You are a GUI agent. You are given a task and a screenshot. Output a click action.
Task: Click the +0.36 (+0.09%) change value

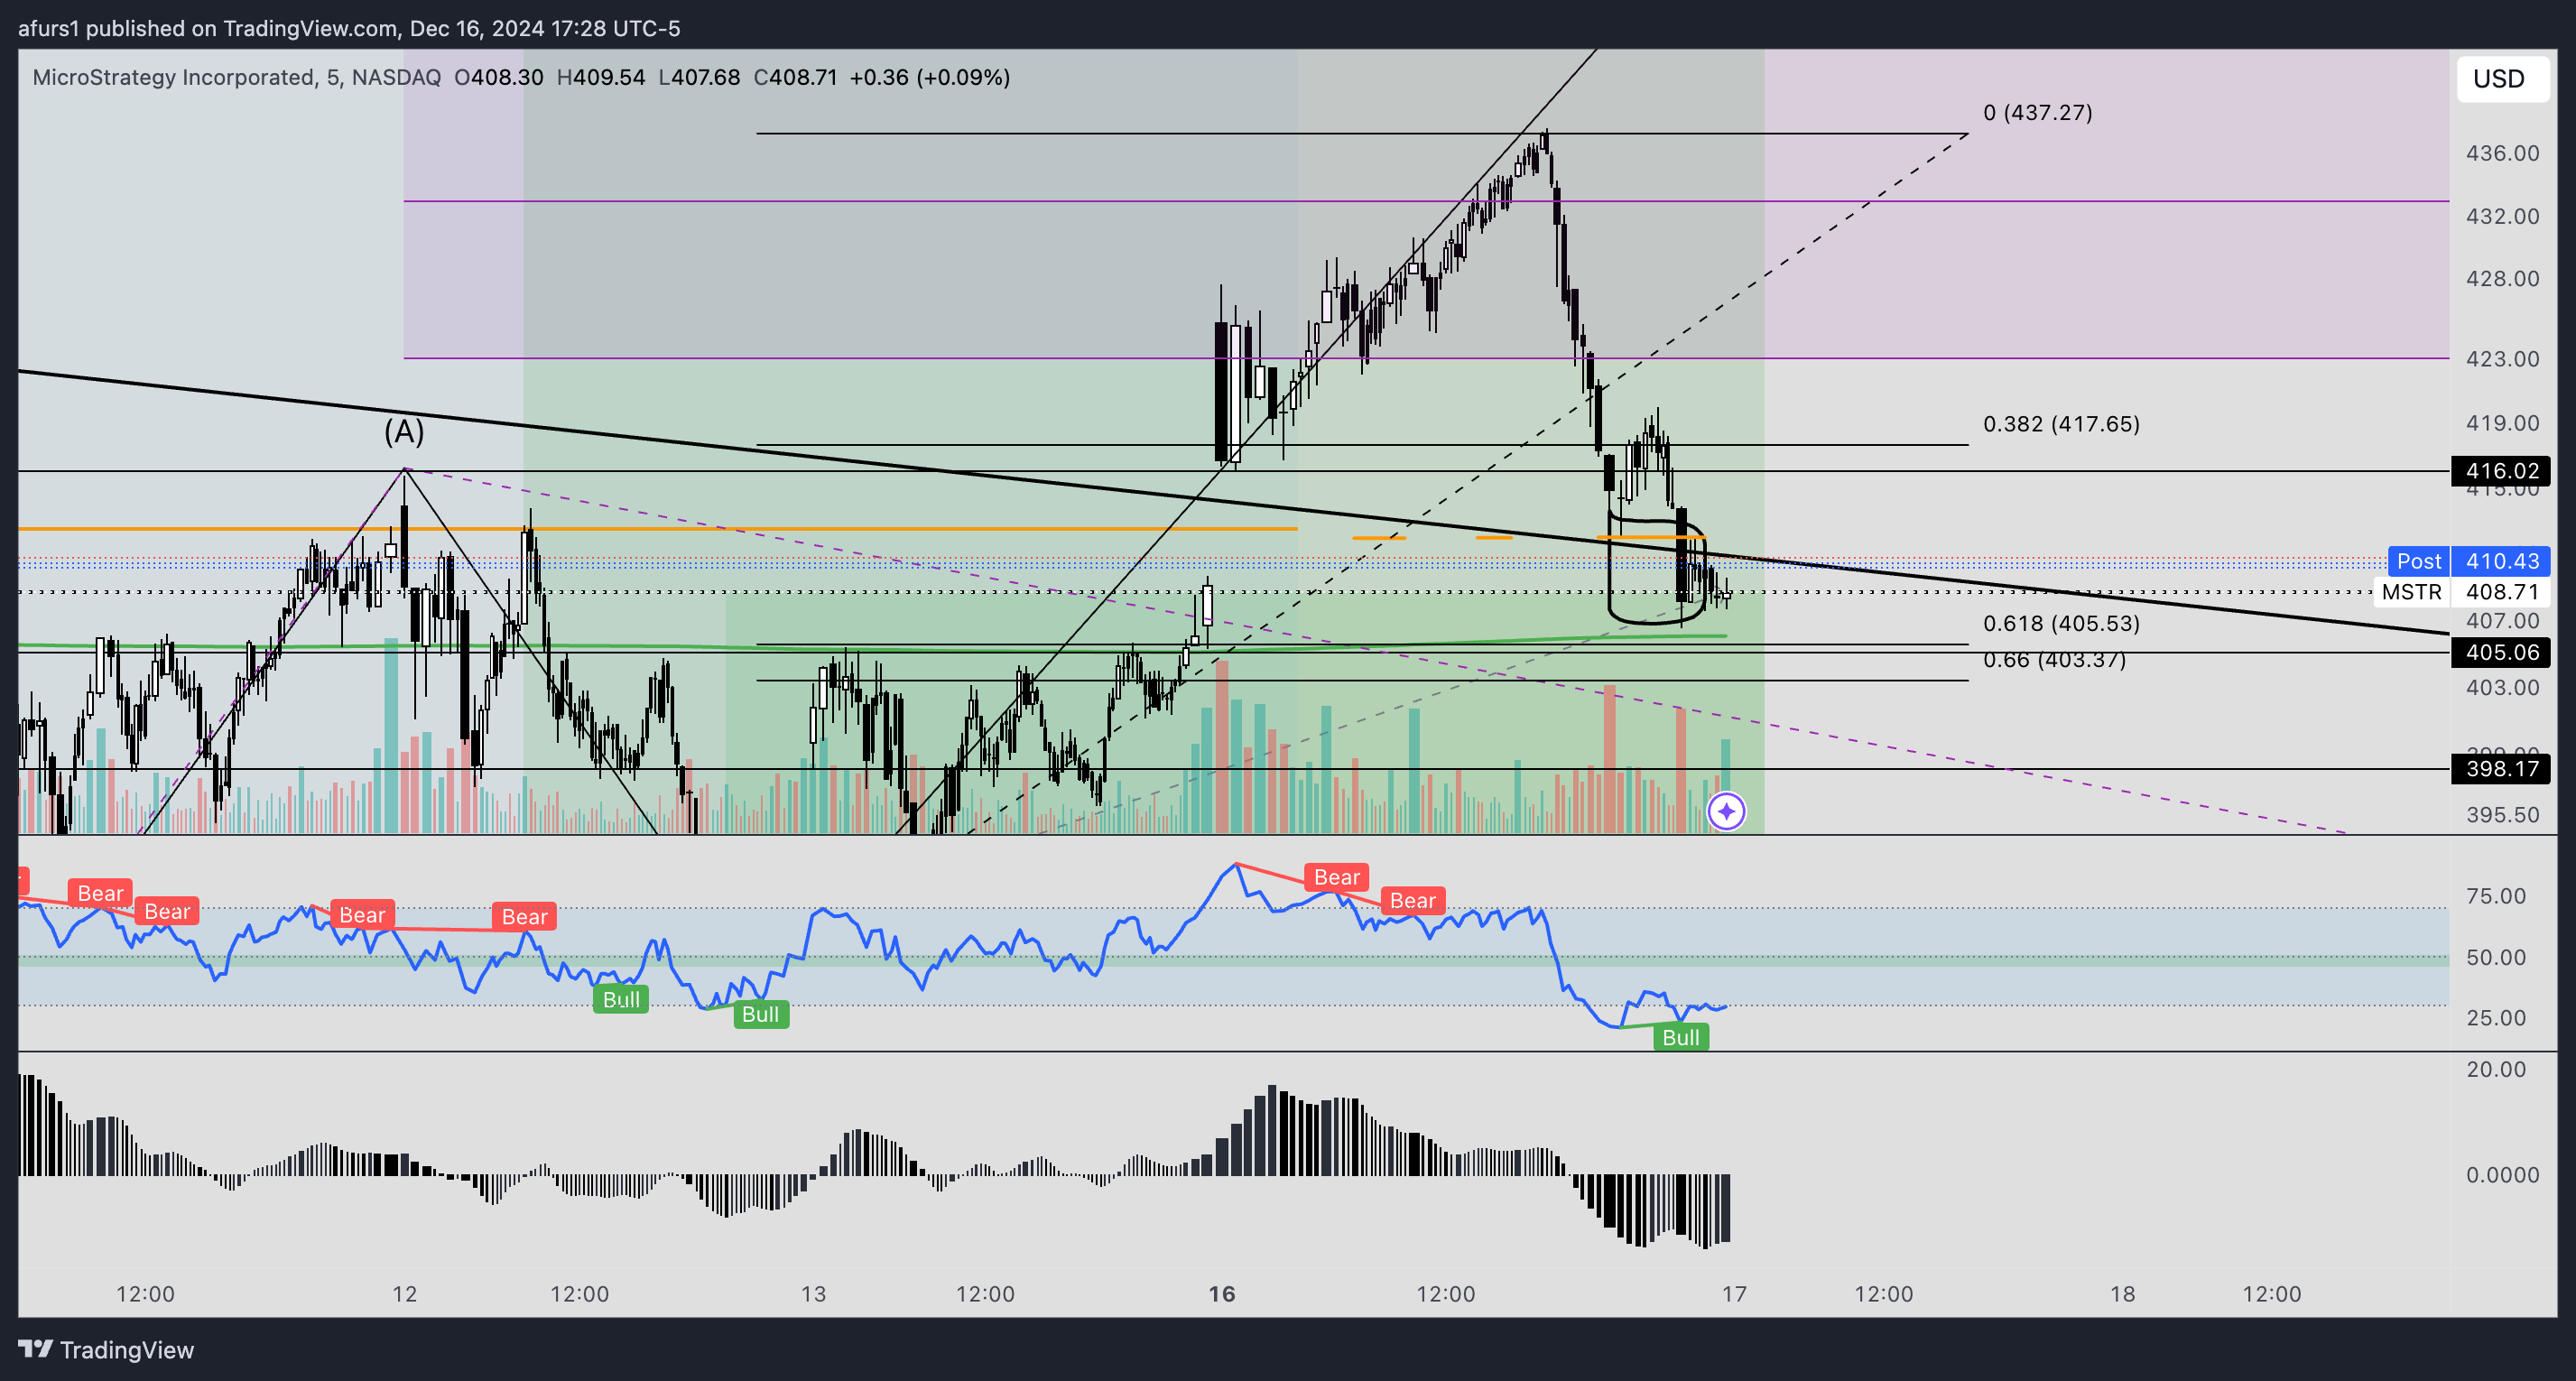pos(929,77)
